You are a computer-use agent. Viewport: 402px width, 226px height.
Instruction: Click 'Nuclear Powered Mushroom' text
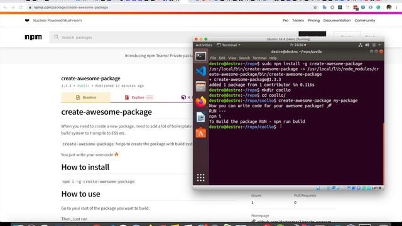[57, 21]
